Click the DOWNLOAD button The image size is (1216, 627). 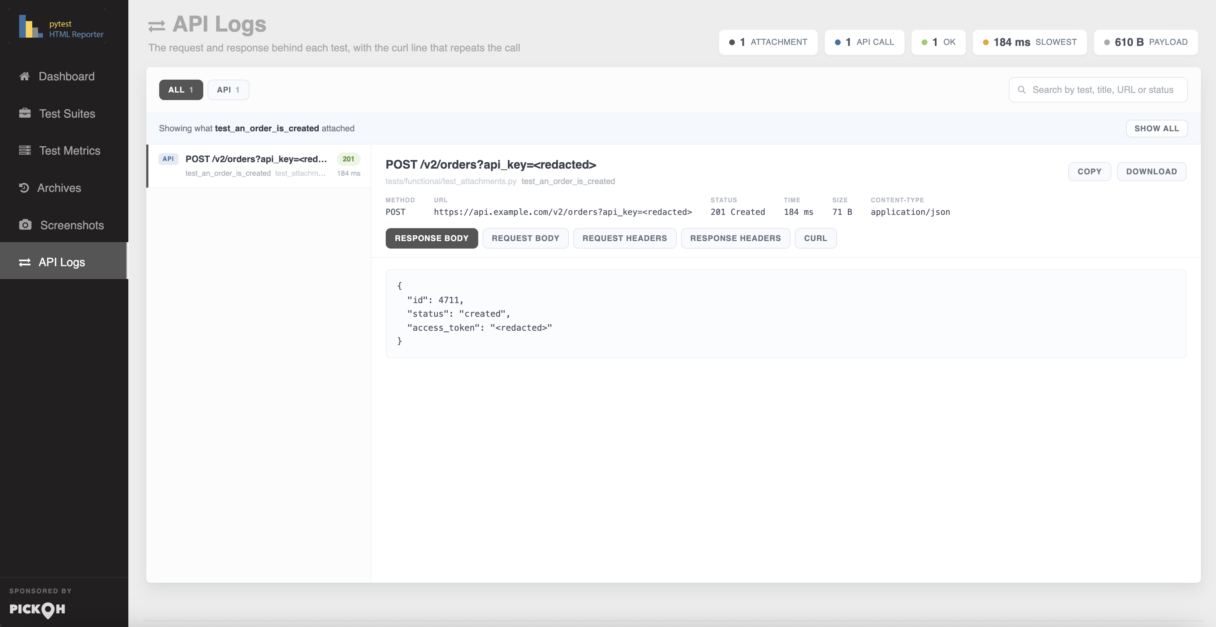(x=1151, y=171)
